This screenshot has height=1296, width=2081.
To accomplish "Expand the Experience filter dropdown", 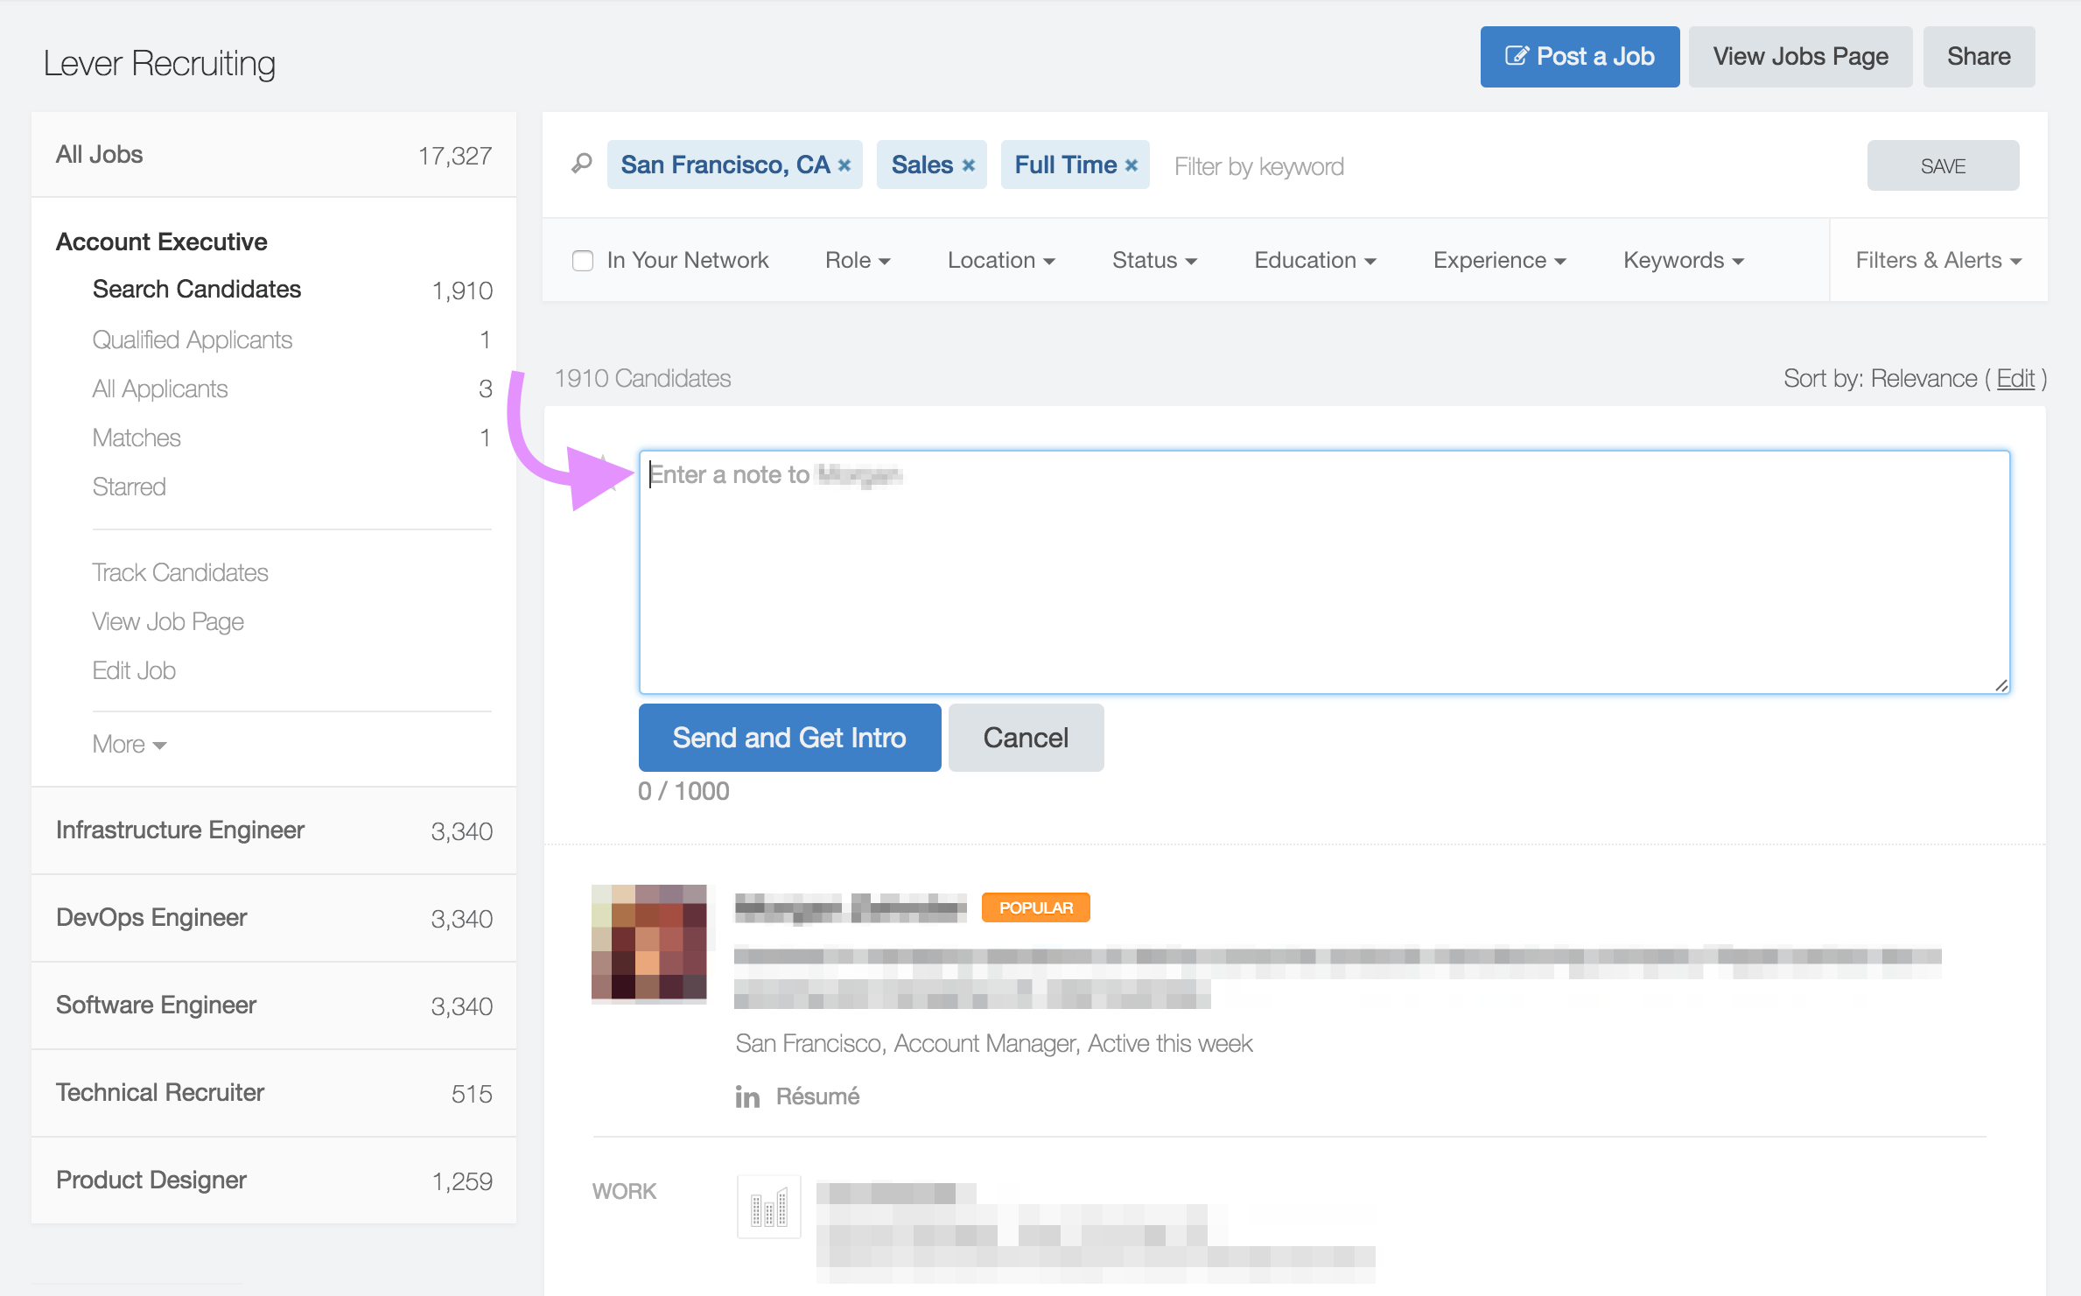I will (1499, 261).
